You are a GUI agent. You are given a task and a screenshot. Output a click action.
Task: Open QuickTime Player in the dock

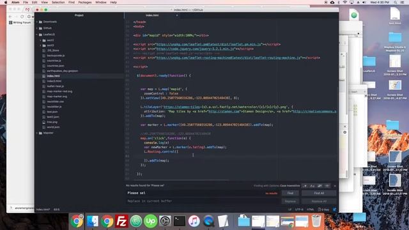pos(208,221)
